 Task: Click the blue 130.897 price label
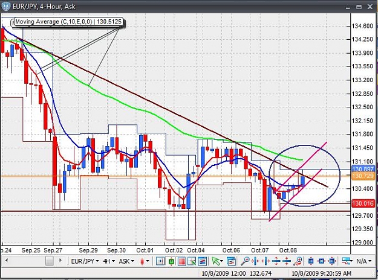click(x=363, y=169)
